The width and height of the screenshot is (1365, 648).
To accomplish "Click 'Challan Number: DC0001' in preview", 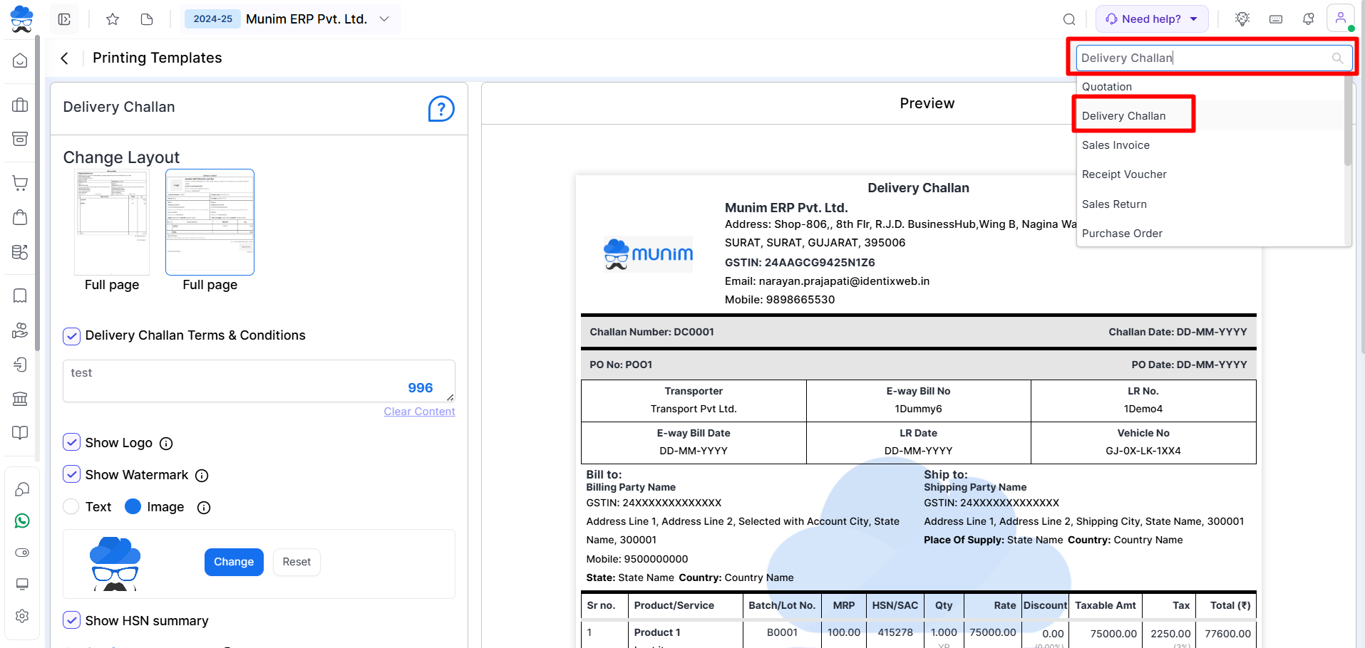I will (651, 332).
